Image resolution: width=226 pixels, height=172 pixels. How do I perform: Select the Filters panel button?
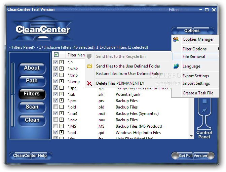point(32,94)
